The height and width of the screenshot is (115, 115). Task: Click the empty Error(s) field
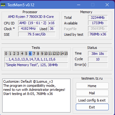[98, 65]
